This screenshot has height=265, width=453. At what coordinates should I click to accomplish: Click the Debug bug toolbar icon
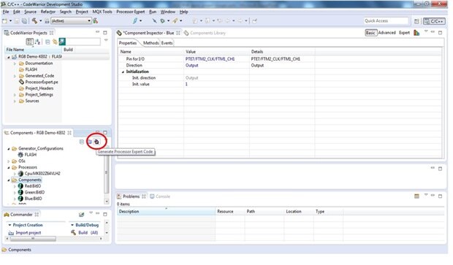[x=162, y=20]
